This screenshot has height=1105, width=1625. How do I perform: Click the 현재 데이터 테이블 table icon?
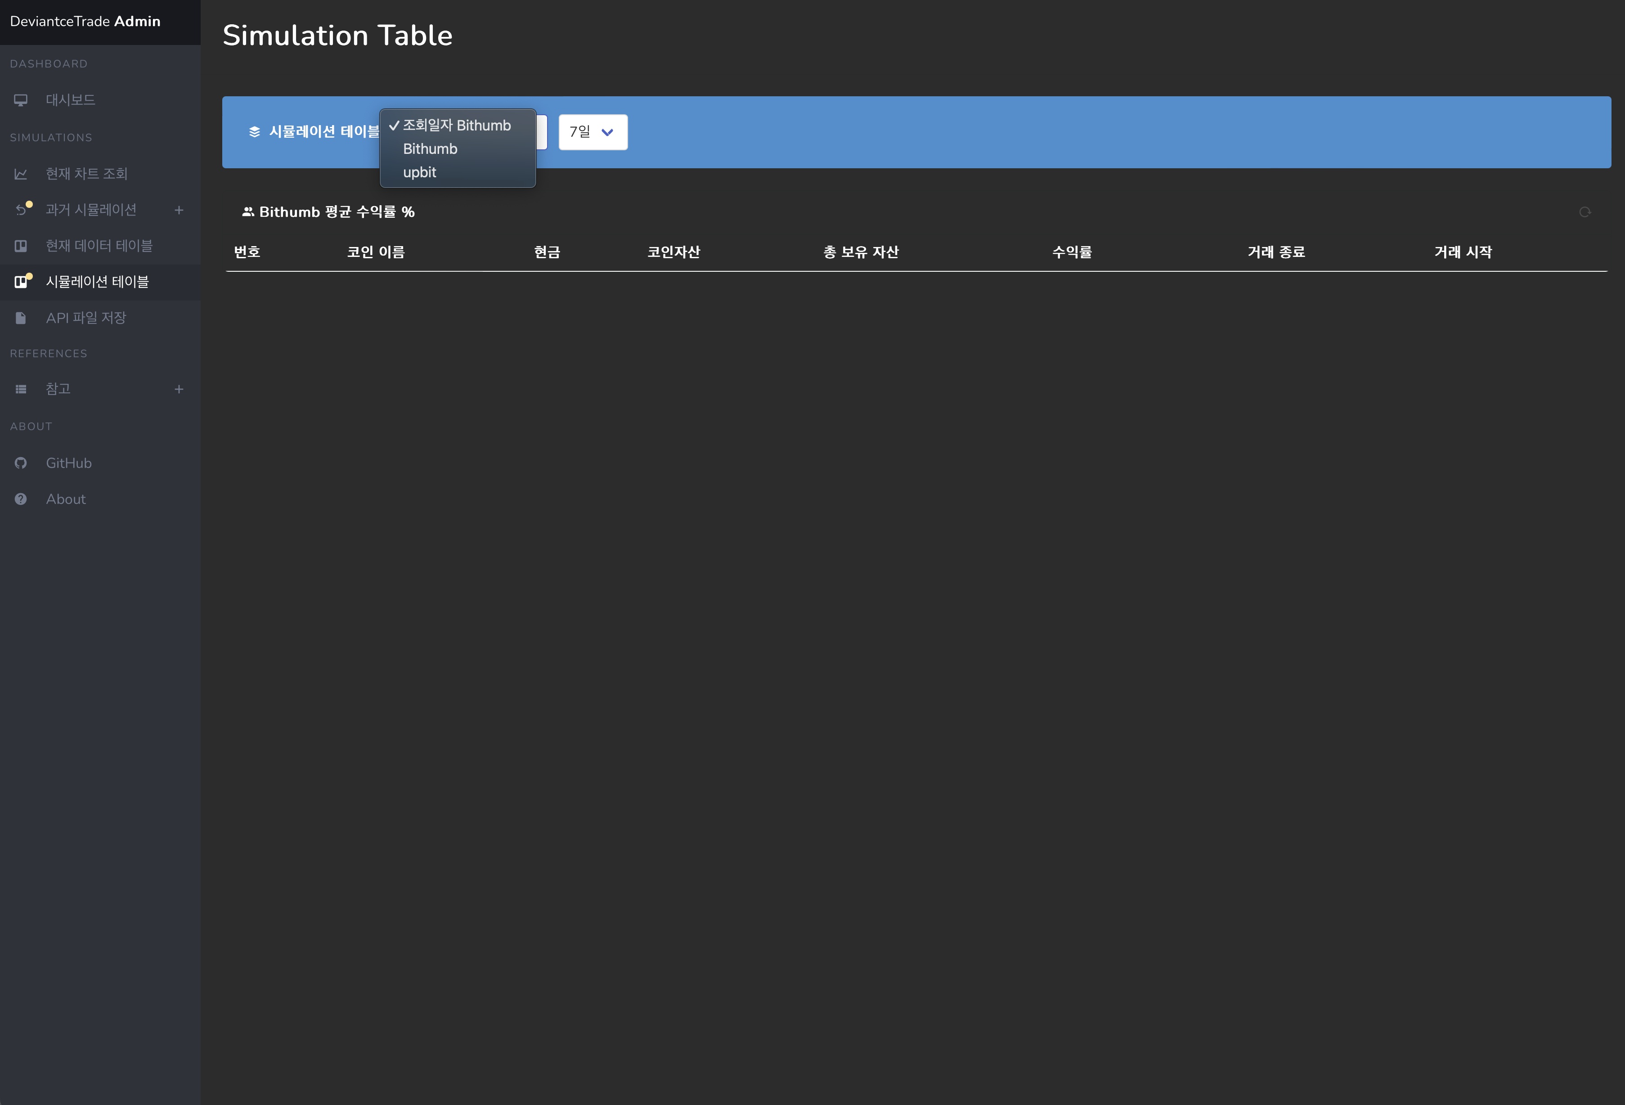click(21, 246)
